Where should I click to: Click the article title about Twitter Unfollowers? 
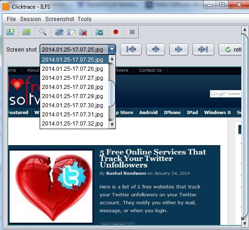coord(153,158)
